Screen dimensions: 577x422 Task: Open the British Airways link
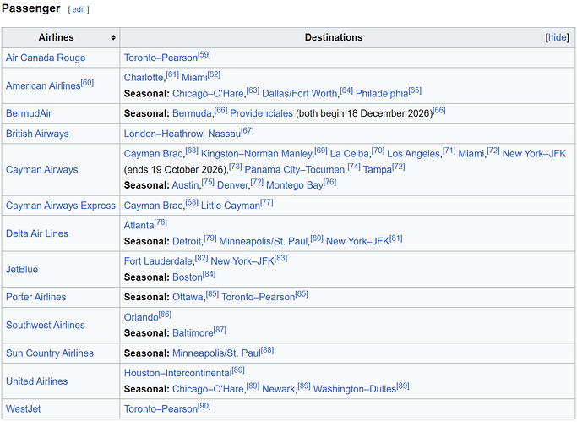click(37, 134)
